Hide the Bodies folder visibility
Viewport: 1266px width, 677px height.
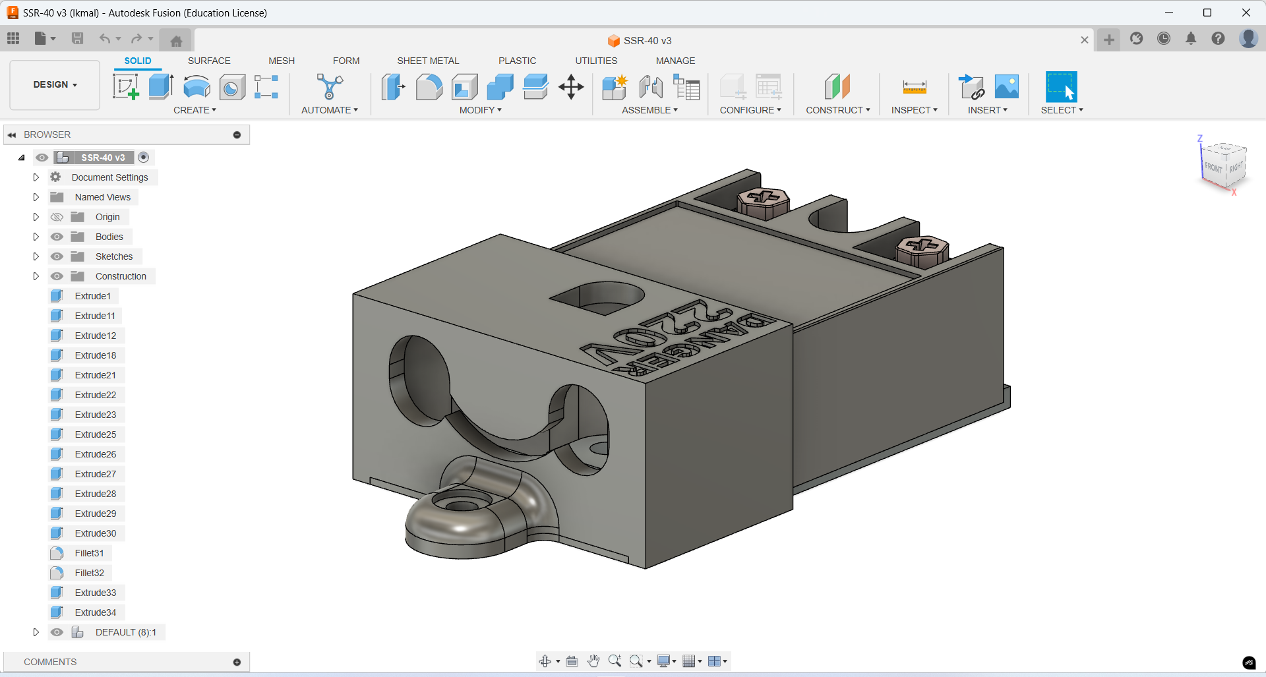click(57, 236)
